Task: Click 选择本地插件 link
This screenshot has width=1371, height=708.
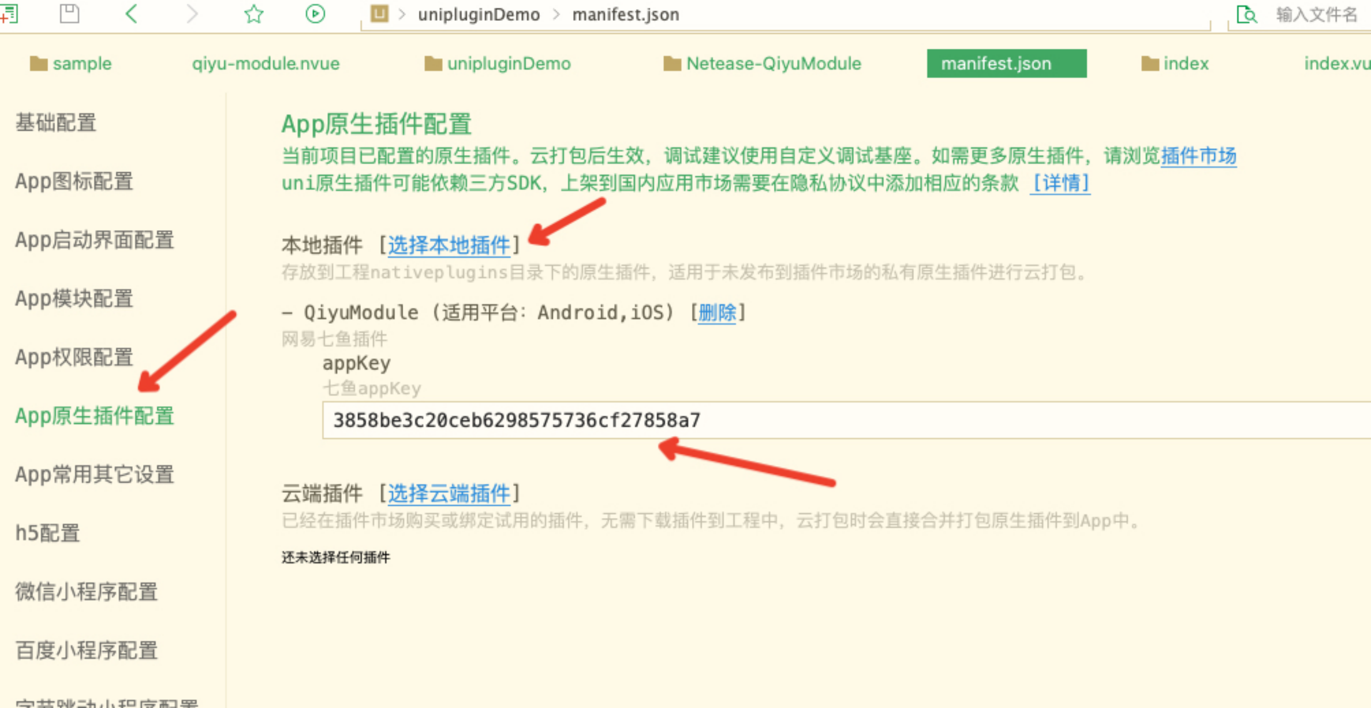Action: pos(449,245)
